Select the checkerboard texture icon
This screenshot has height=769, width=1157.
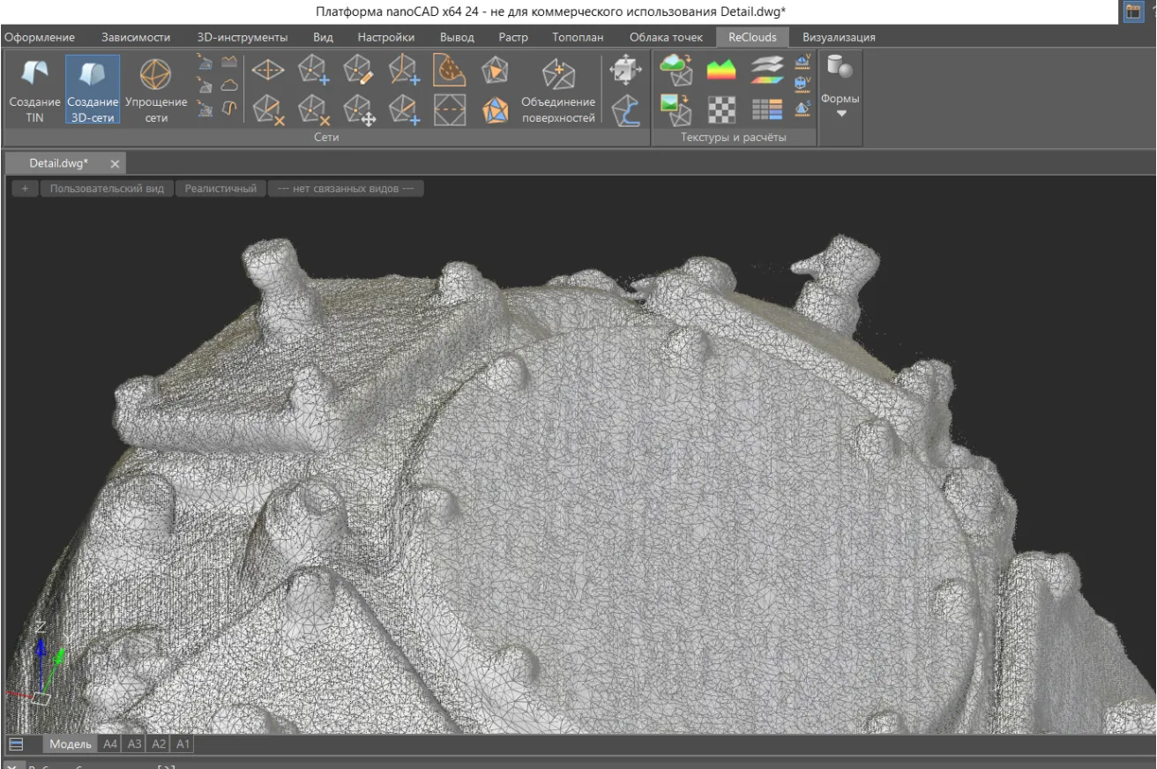pyautogui.click(x=721, y=109)
